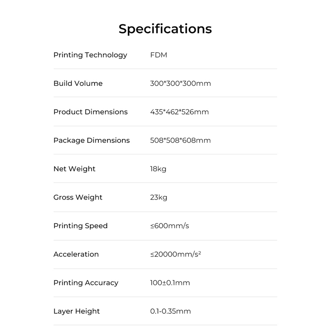Select the Product Dimensions label

click(90, 112)
